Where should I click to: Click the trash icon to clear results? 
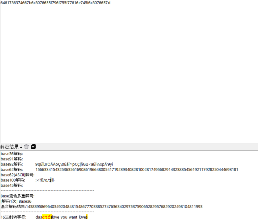pos(26,147)
